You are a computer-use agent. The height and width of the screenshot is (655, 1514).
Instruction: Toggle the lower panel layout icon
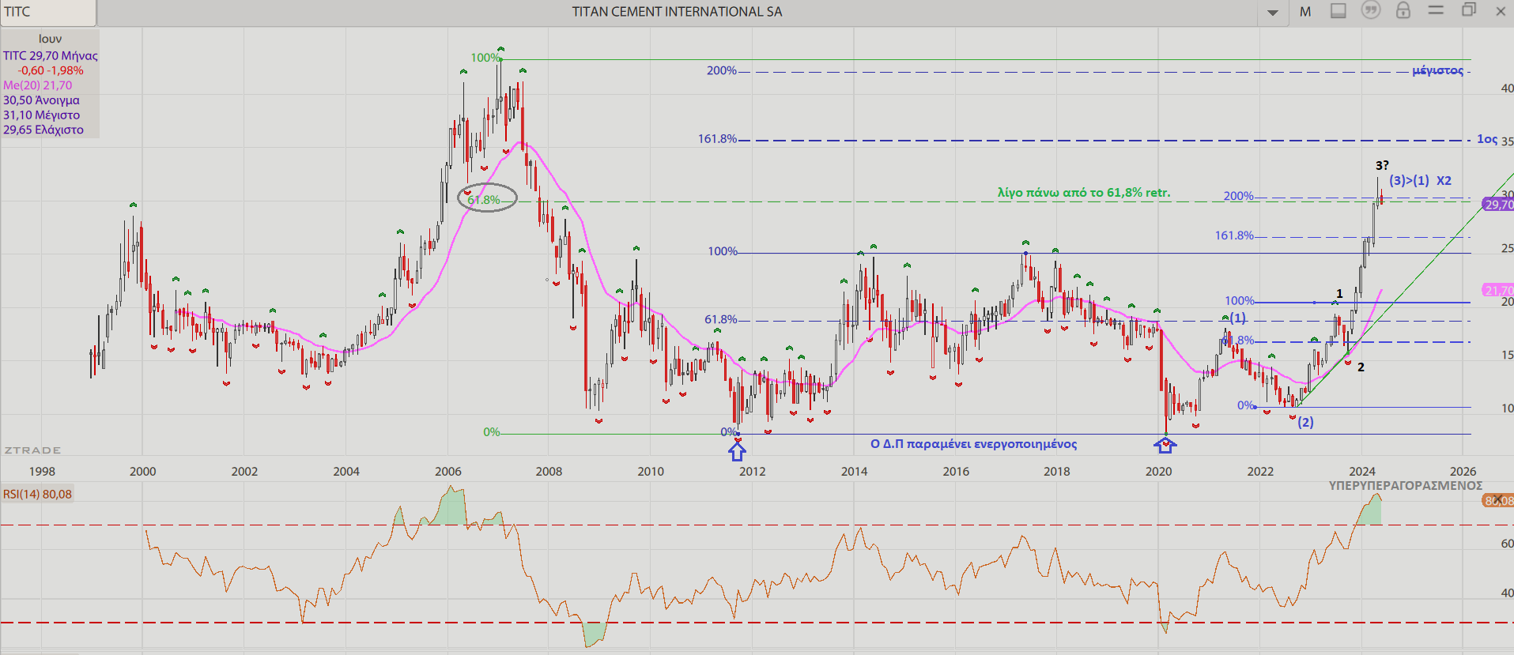[1338, 11]
